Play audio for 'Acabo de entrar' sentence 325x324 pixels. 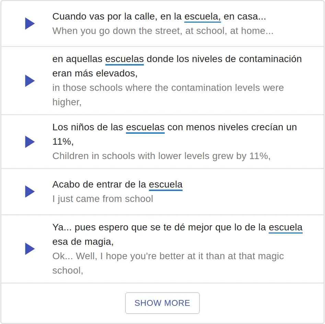pos(30,192)
